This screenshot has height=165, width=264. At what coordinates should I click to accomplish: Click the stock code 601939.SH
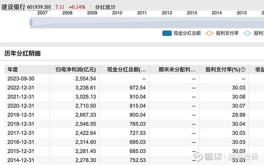pyautogui.click(x=39, y=7)
